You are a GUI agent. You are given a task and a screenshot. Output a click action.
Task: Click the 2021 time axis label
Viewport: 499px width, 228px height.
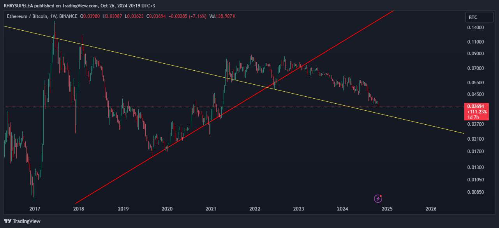point(211,209)
